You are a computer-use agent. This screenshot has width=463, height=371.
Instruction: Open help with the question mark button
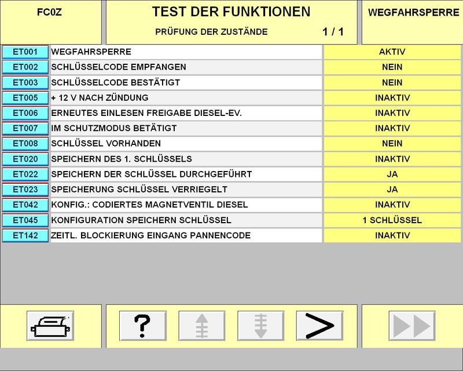pyautogui.click(x=142, y=326)
